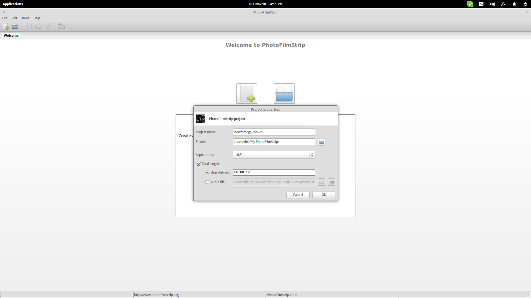Open the File menu

tap(5, 18)
